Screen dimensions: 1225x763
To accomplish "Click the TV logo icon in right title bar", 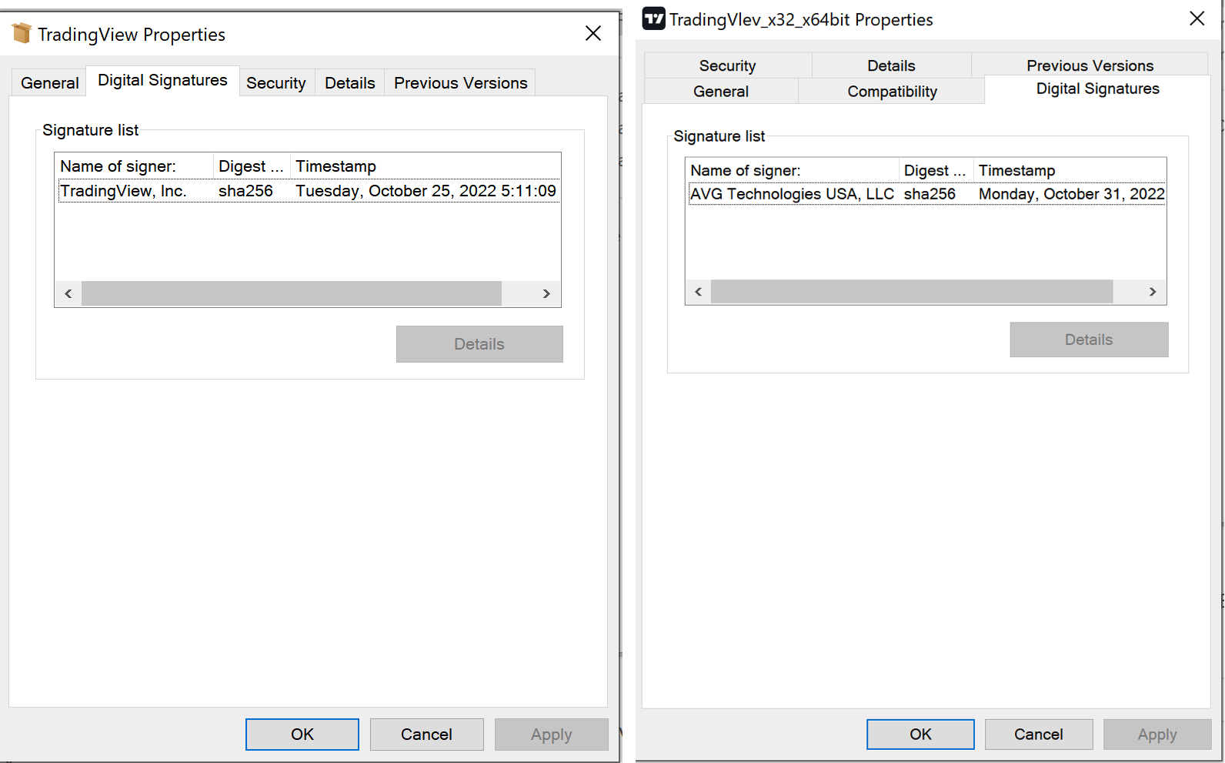I will pos(653,18).
